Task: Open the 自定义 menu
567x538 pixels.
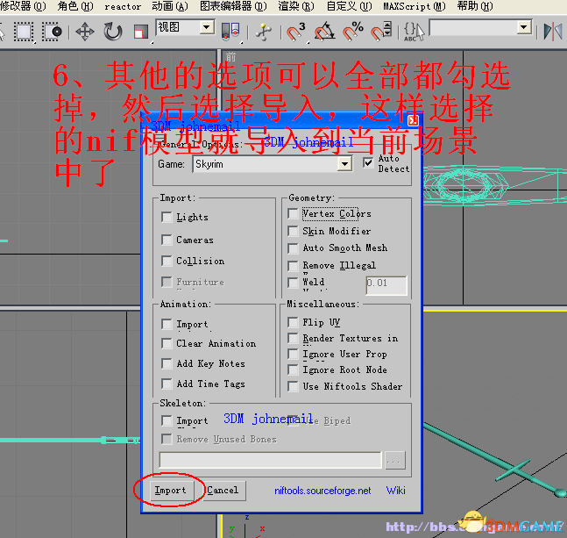Action: tap(349, 6)
